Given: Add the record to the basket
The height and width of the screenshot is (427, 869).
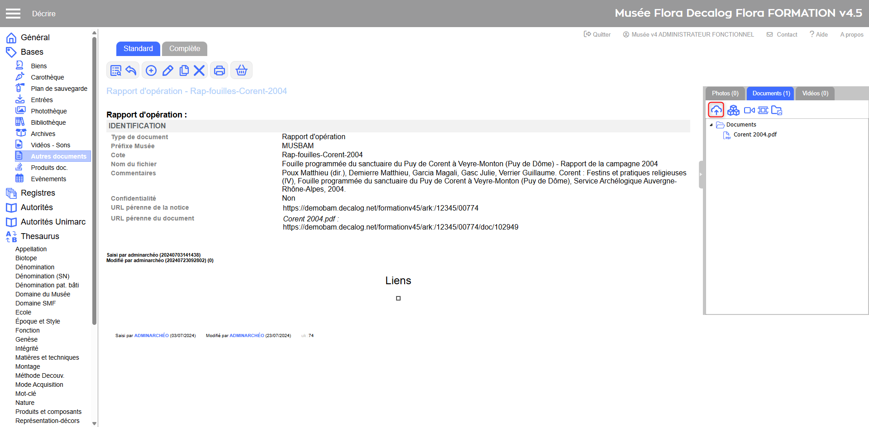Looking at the screenshot, I should [x=242, y=70].
